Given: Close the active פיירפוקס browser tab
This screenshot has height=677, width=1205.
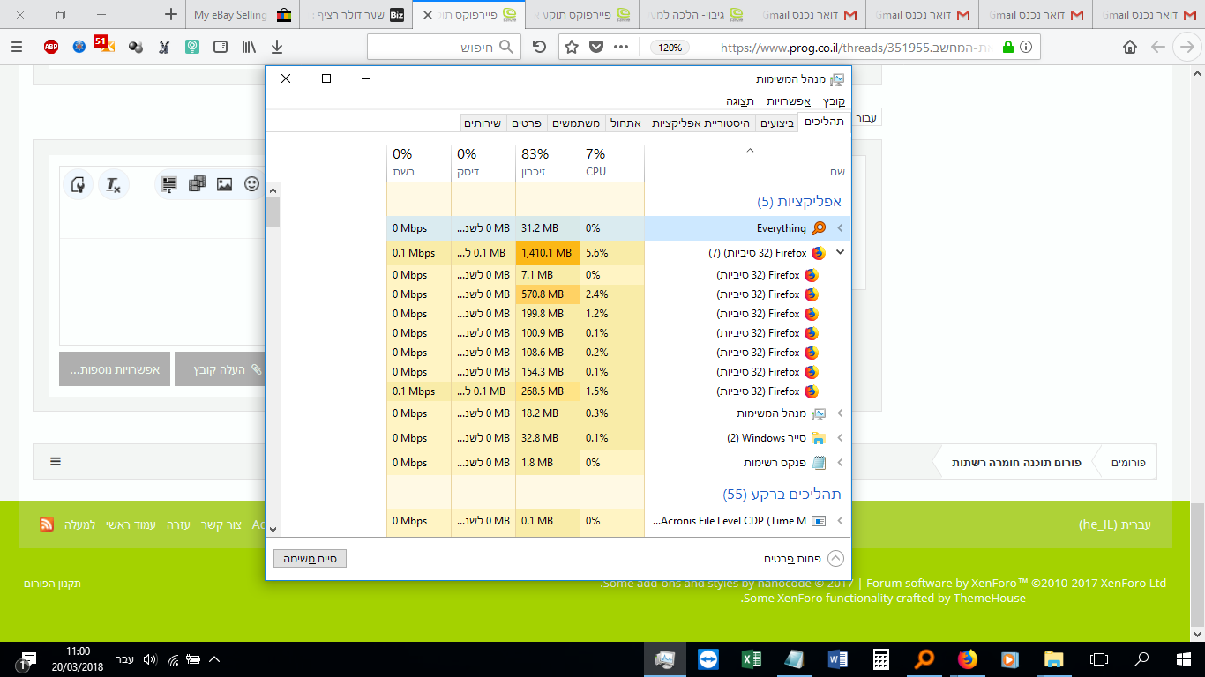Looking at the screenshot, I should pyautogui.click(x=429, y=15).
